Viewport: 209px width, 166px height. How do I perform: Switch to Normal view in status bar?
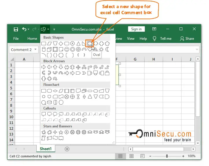click(x=120, y=156)
